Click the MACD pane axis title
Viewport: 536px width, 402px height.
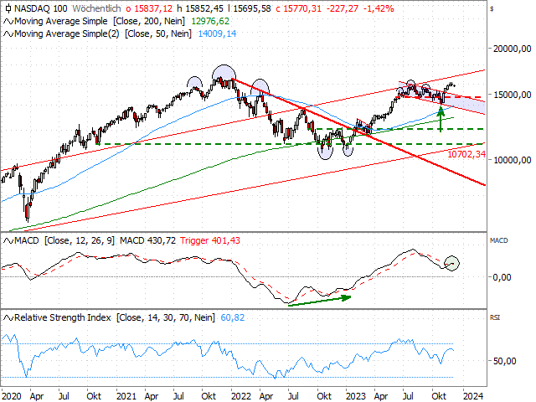click(499, 240)
